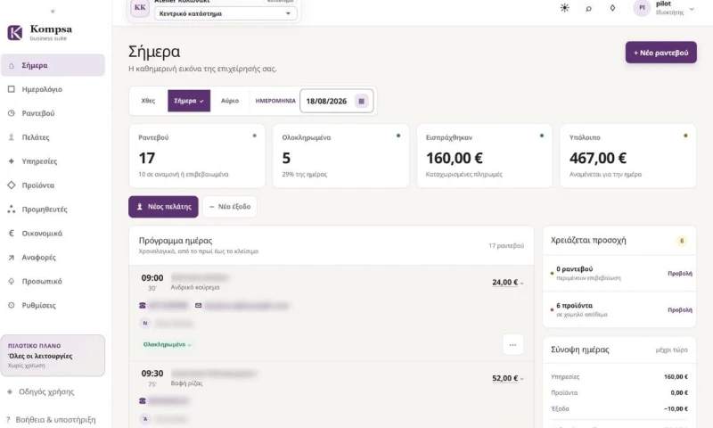Click the Ραντεβού 17 stat card
713x428 pixels.
(197, 155)
